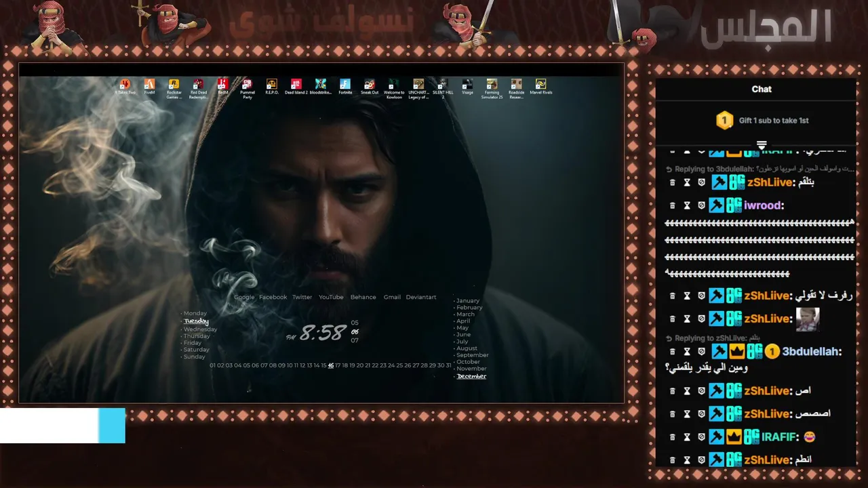Click the Chat header title

(762, 89)
